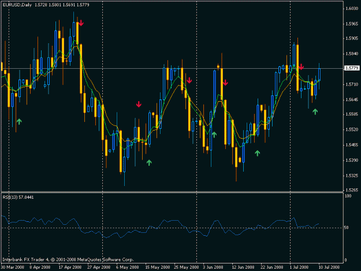Click the 1.5965 price axis label

tap(352, 24)
